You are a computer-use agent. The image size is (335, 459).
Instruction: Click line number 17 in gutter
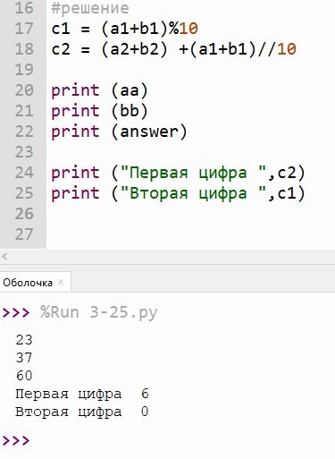pyautogui.click(x=23, y=29)
